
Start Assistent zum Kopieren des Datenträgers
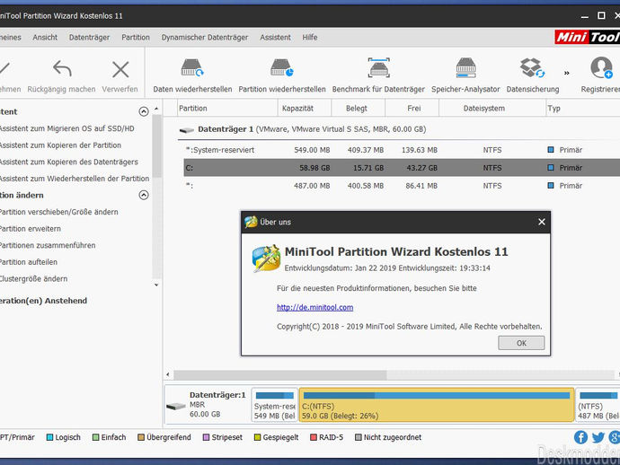click(68, 162)
